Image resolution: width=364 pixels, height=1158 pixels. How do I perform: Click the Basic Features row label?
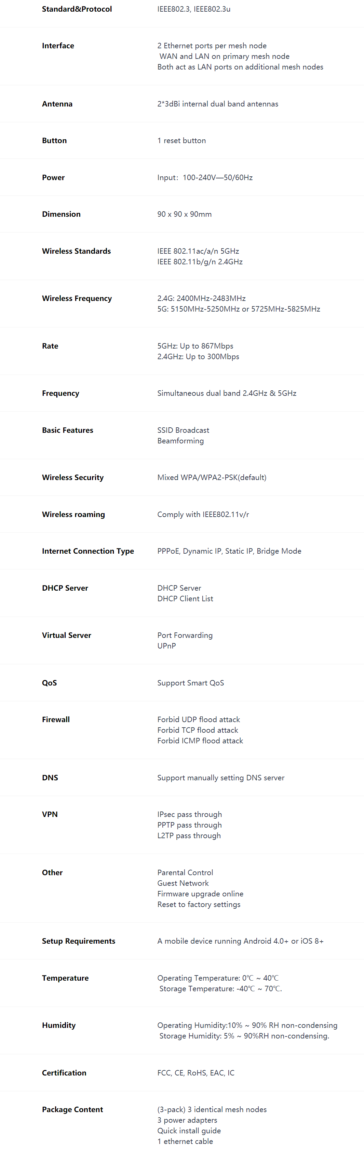tap(67, 430)
